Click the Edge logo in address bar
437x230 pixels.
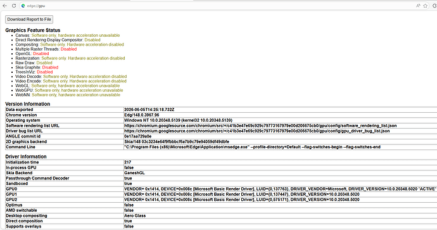(x=23, y=6)
